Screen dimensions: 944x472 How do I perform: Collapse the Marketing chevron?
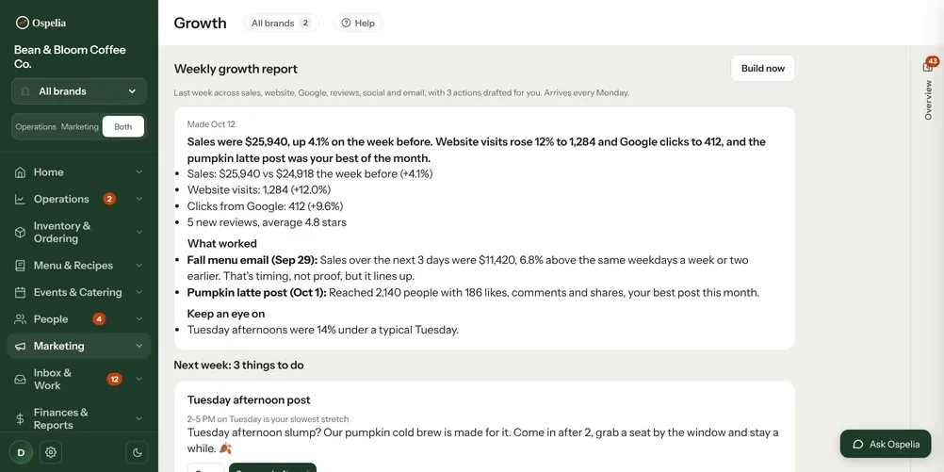139,346
